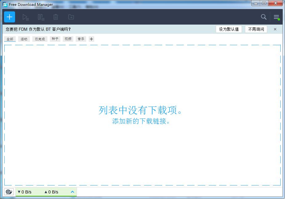Filter by the 视频 tab
The height and width of the screenshot is (199, 285).
(68, 39)
